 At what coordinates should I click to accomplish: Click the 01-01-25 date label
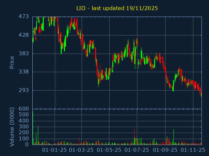coord(55,150)
